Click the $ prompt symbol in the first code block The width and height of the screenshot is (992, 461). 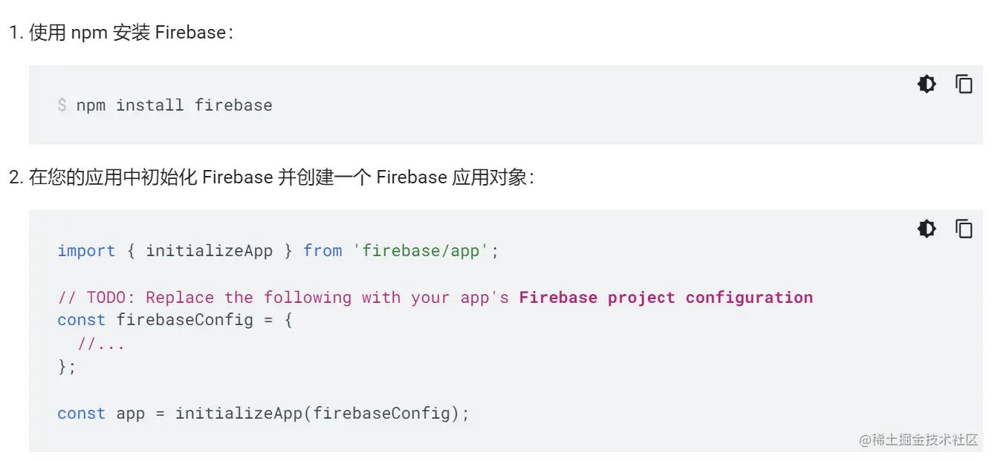pyautogui.click(x=62, y=105)
